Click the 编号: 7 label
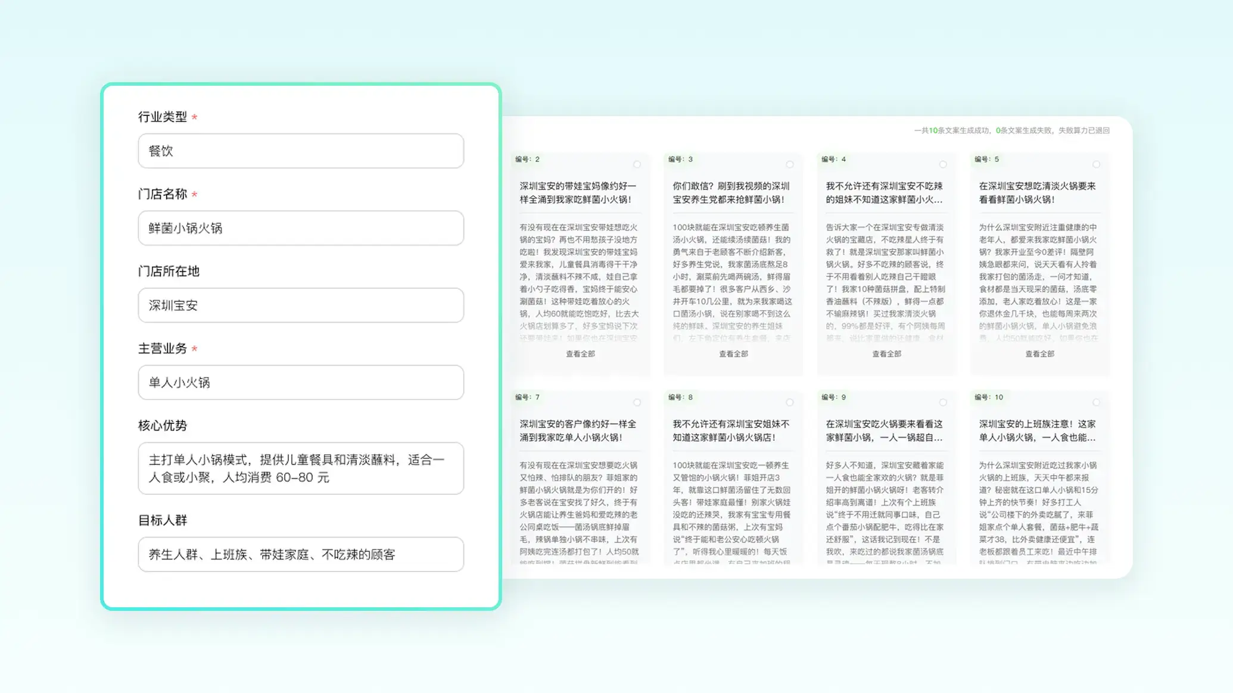1233x693 pixels. pos(527,397)
